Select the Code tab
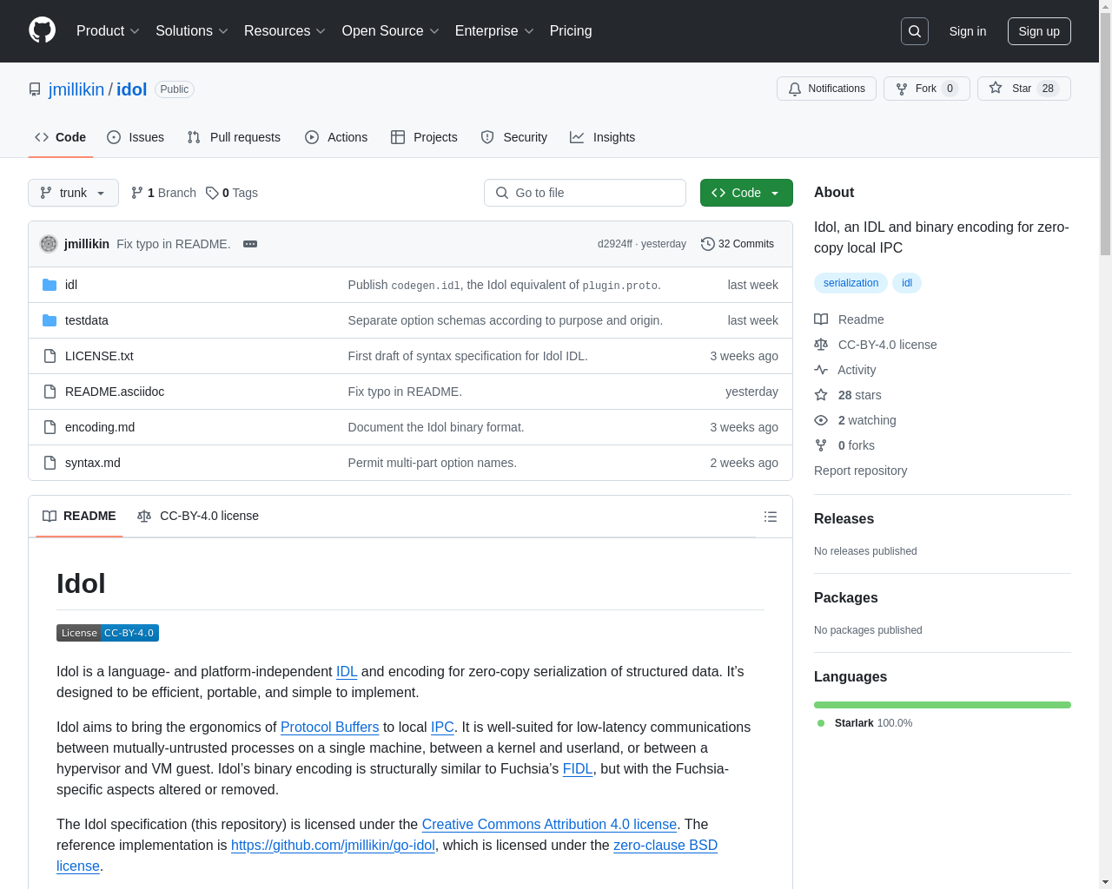 pyautogui.click(x=61, y=137)
